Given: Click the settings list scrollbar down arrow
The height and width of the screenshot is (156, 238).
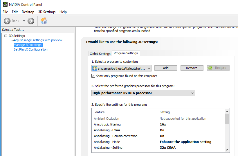Looking at the screenshot, I should point(227,150).
